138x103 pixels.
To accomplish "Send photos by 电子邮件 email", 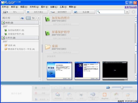I will coord(70,96).
